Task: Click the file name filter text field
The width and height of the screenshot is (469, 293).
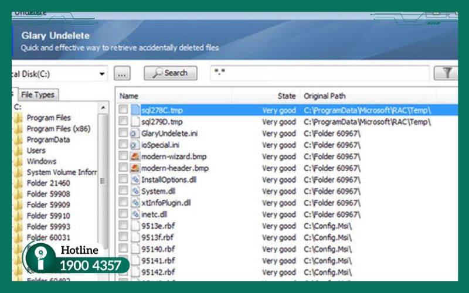Action: (320, 73)
